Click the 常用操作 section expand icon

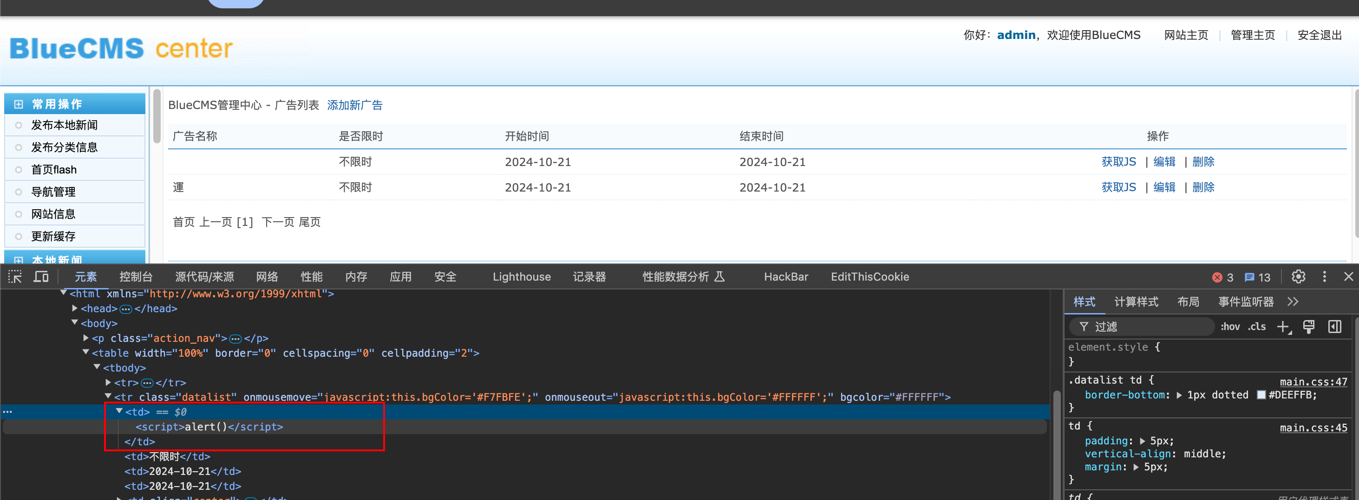[19, 104]
